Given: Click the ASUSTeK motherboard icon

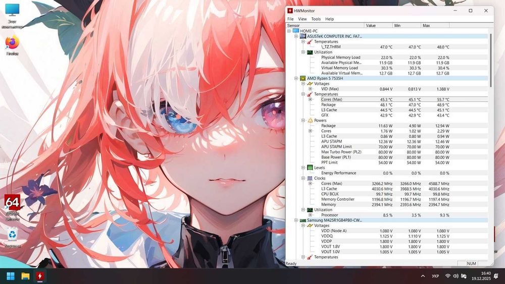Looking at the screenshot, I should pos(302,36).
